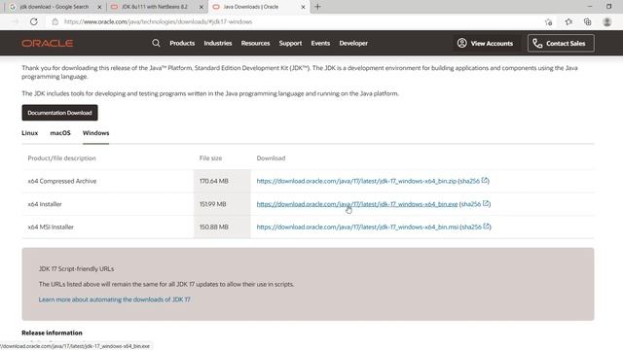
Task: Open the Support menu
Action: click(290, 43)
